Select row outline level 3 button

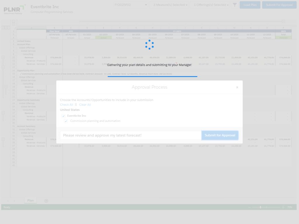(8, 28)
